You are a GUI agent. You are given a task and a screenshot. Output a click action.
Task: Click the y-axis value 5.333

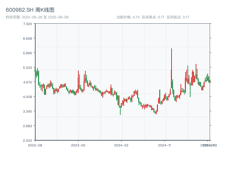coord(27,68)
